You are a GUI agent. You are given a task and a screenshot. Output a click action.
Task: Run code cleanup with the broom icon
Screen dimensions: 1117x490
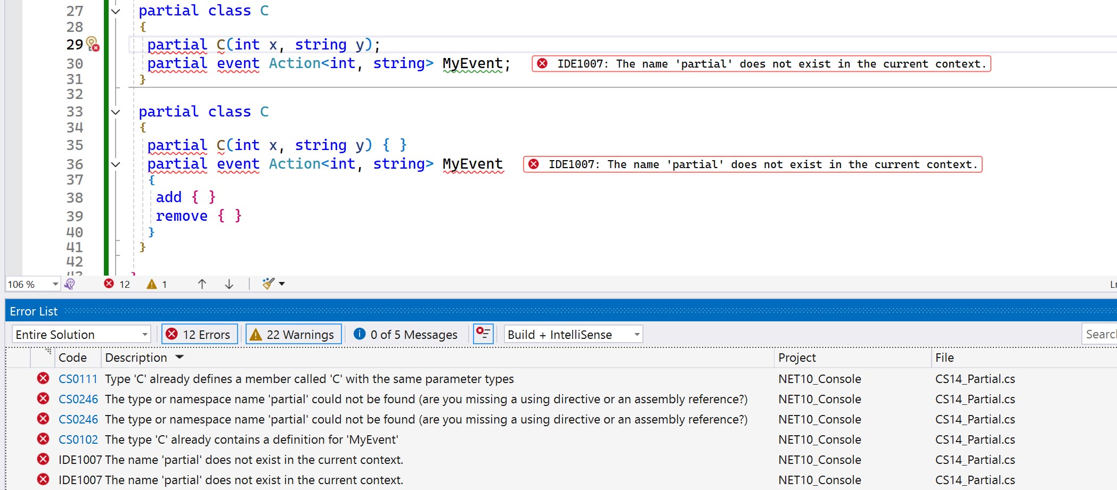[268, 284]
